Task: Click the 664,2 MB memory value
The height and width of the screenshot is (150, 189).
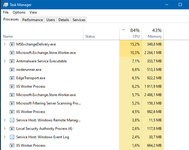Action: click(x=154, y=145)
